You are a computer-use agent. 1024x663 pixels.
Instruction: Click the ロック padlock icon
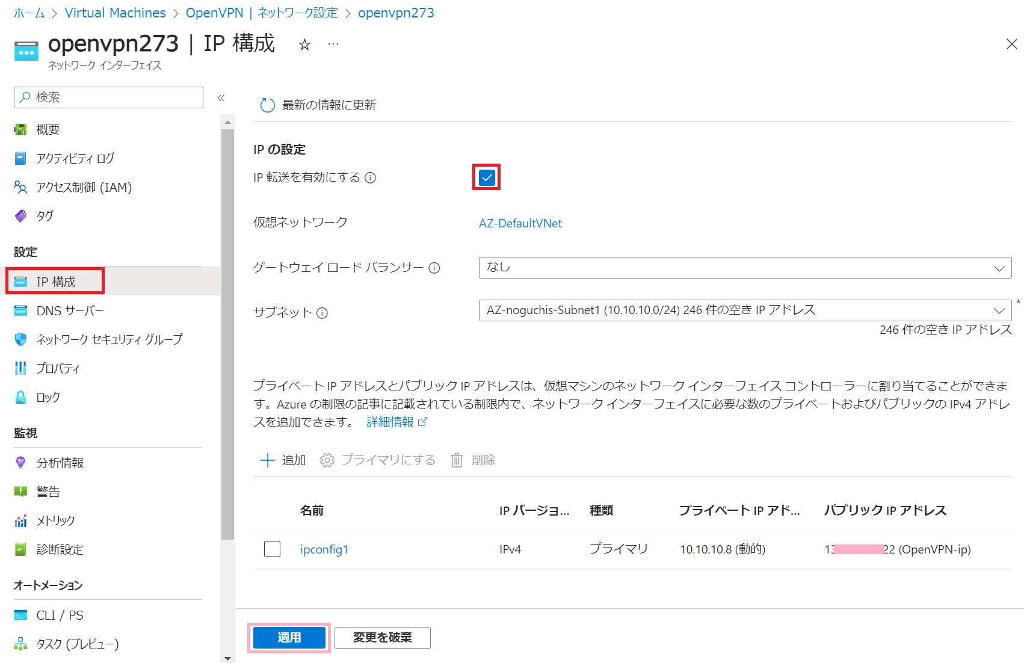[20, 397]
